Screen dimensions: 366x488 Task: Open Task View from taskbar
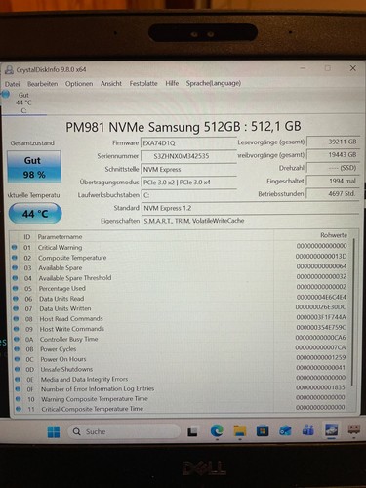pyautogui.click(x=192, y=431)
